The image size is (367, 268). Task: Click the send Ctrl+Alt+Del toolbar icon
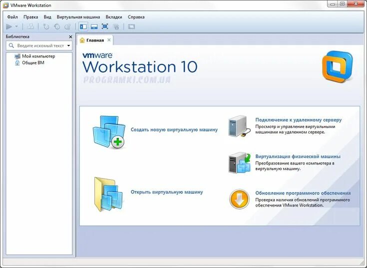(30, 26)
